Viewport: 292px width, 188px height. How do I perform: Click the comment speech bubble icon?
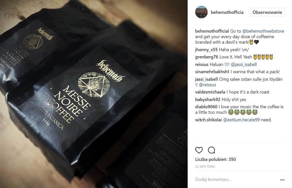click(211, 150)
